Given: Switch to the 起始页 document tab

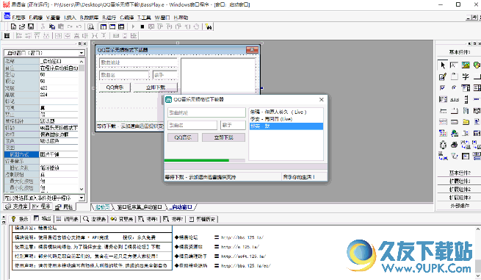Looking at the screenshot, I should pyautogui.click(x=102, y=207).
